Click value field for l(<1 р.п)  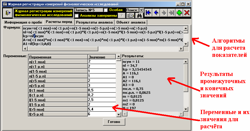click(x=102, y=95)
